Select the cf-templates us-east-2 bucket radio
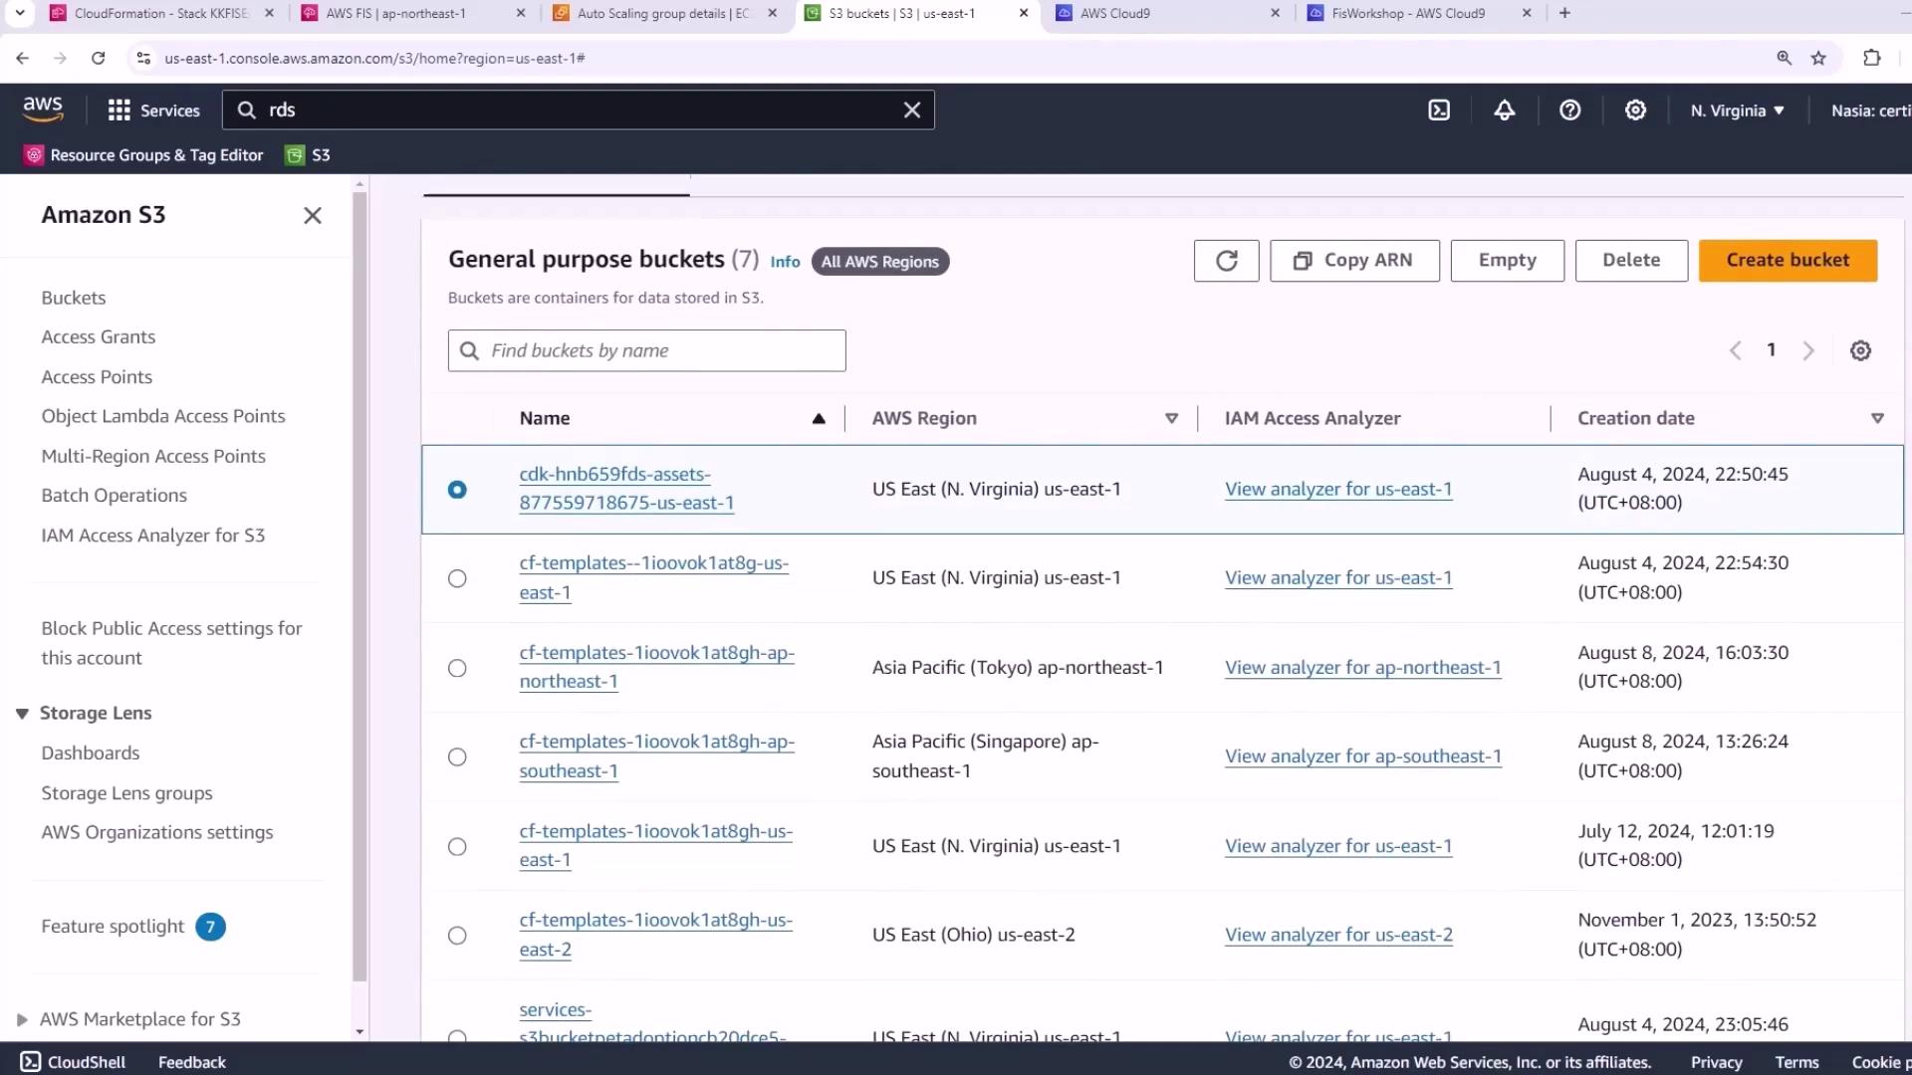 click(457, 936)
